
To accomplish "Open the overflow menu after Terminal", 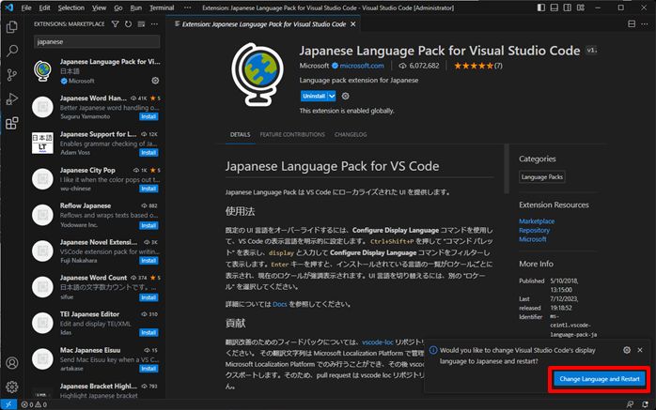I will pos(187,8).
